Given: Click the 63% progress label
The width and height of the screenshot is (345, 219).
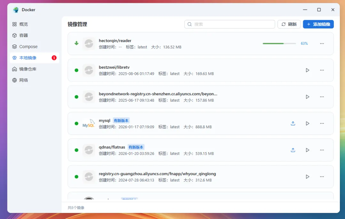Looking at the screenshot, I should [x=304, y=43].
